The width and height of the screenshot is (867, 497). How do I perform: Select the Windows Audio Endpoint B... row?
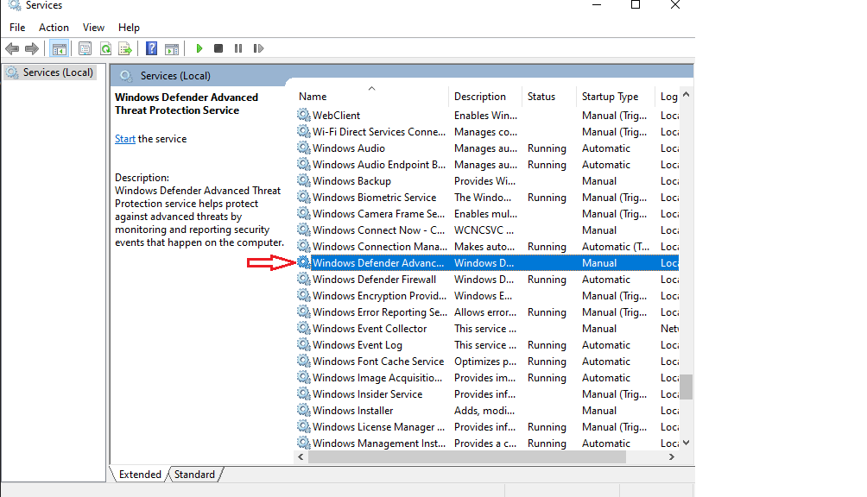click(488, 164)
